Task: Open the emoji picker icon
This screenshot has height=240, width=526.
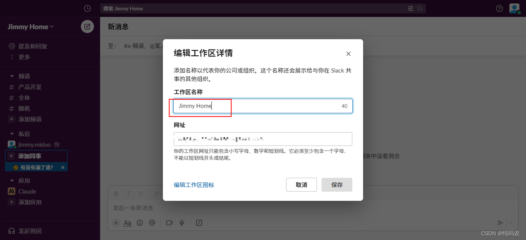Action: point(140,223)
